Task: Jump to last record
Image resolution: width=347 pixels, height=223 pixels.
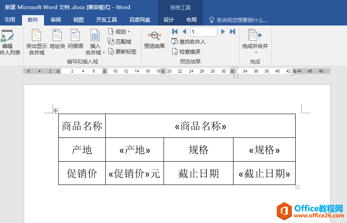Action: 233,32
